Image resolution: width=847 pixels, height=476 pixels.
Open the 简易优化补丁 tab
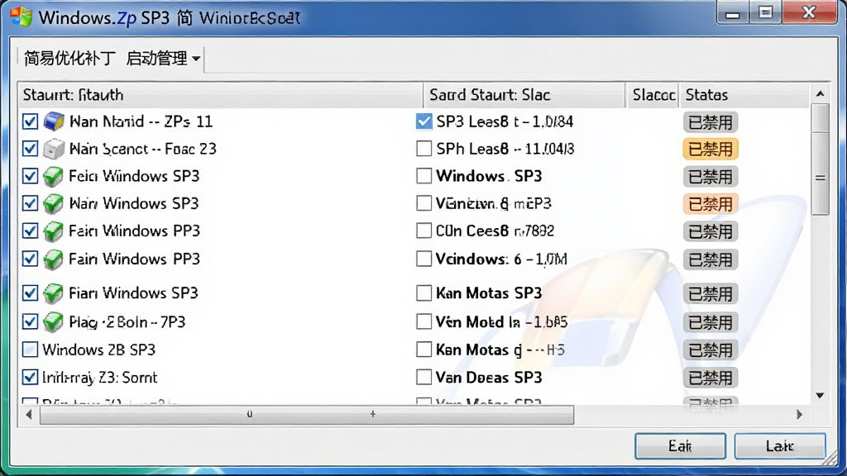tap(69, 58)
